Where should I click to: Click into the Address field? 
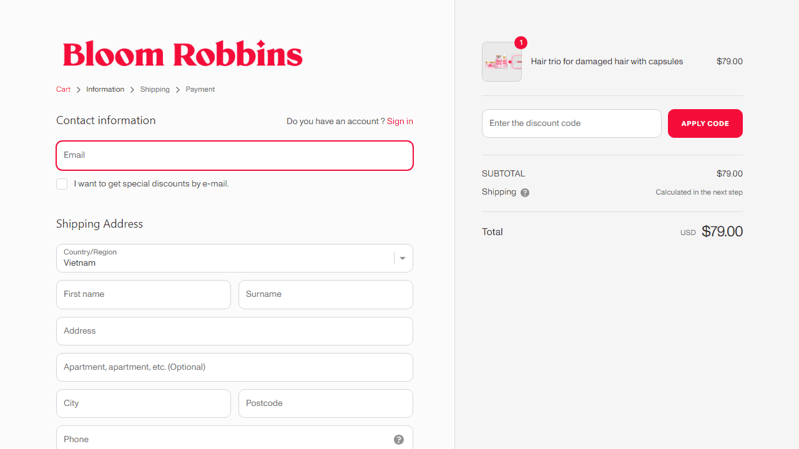click(x=235, y=331)
